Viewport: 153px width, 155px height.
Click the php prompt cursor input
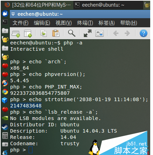[x=30, y=150]
